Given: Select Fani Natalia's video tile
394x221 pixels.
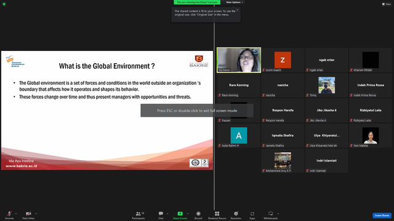Looking at the screenshot, I should 371,136.
